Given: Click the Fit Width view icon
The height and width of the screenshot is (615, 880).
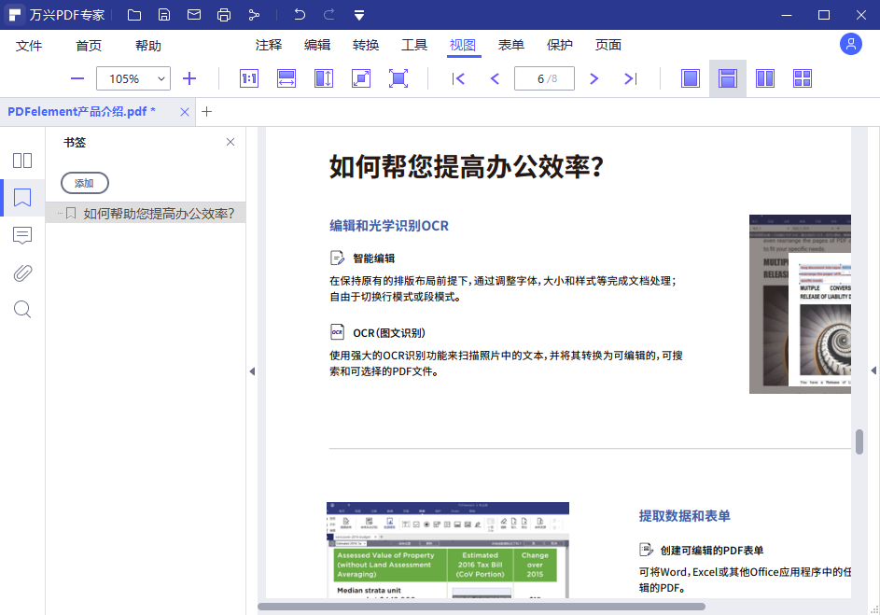Looking at the screenshot, I should (286, 78).
